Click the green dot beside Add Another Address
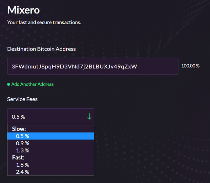Image resolution: width=210 pixels, height=183 pixels. pyautogui.click(x=9, y=84)
